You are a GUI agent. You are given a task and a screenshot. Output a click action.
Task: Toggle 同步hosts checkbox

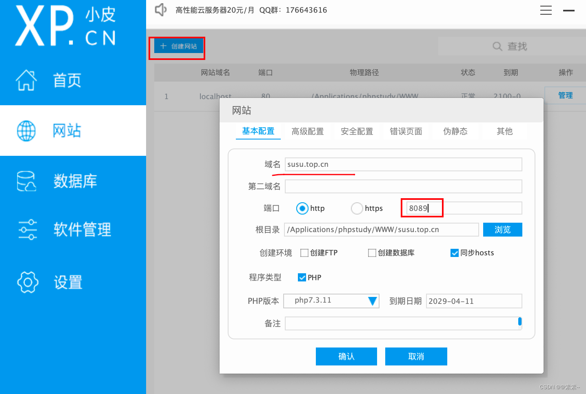pyautogui.click(x=454, y=253)
